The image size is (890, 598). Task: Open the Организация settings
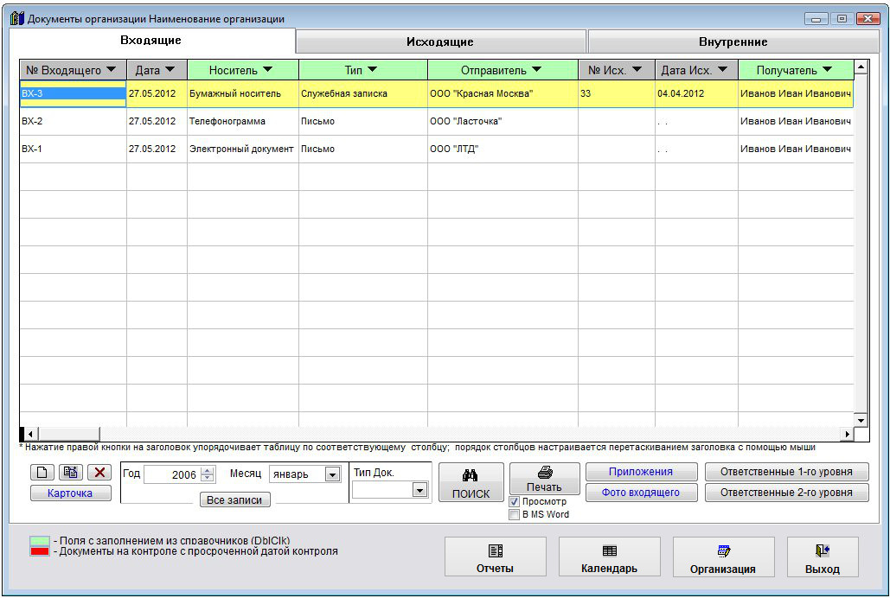[723, 557]
